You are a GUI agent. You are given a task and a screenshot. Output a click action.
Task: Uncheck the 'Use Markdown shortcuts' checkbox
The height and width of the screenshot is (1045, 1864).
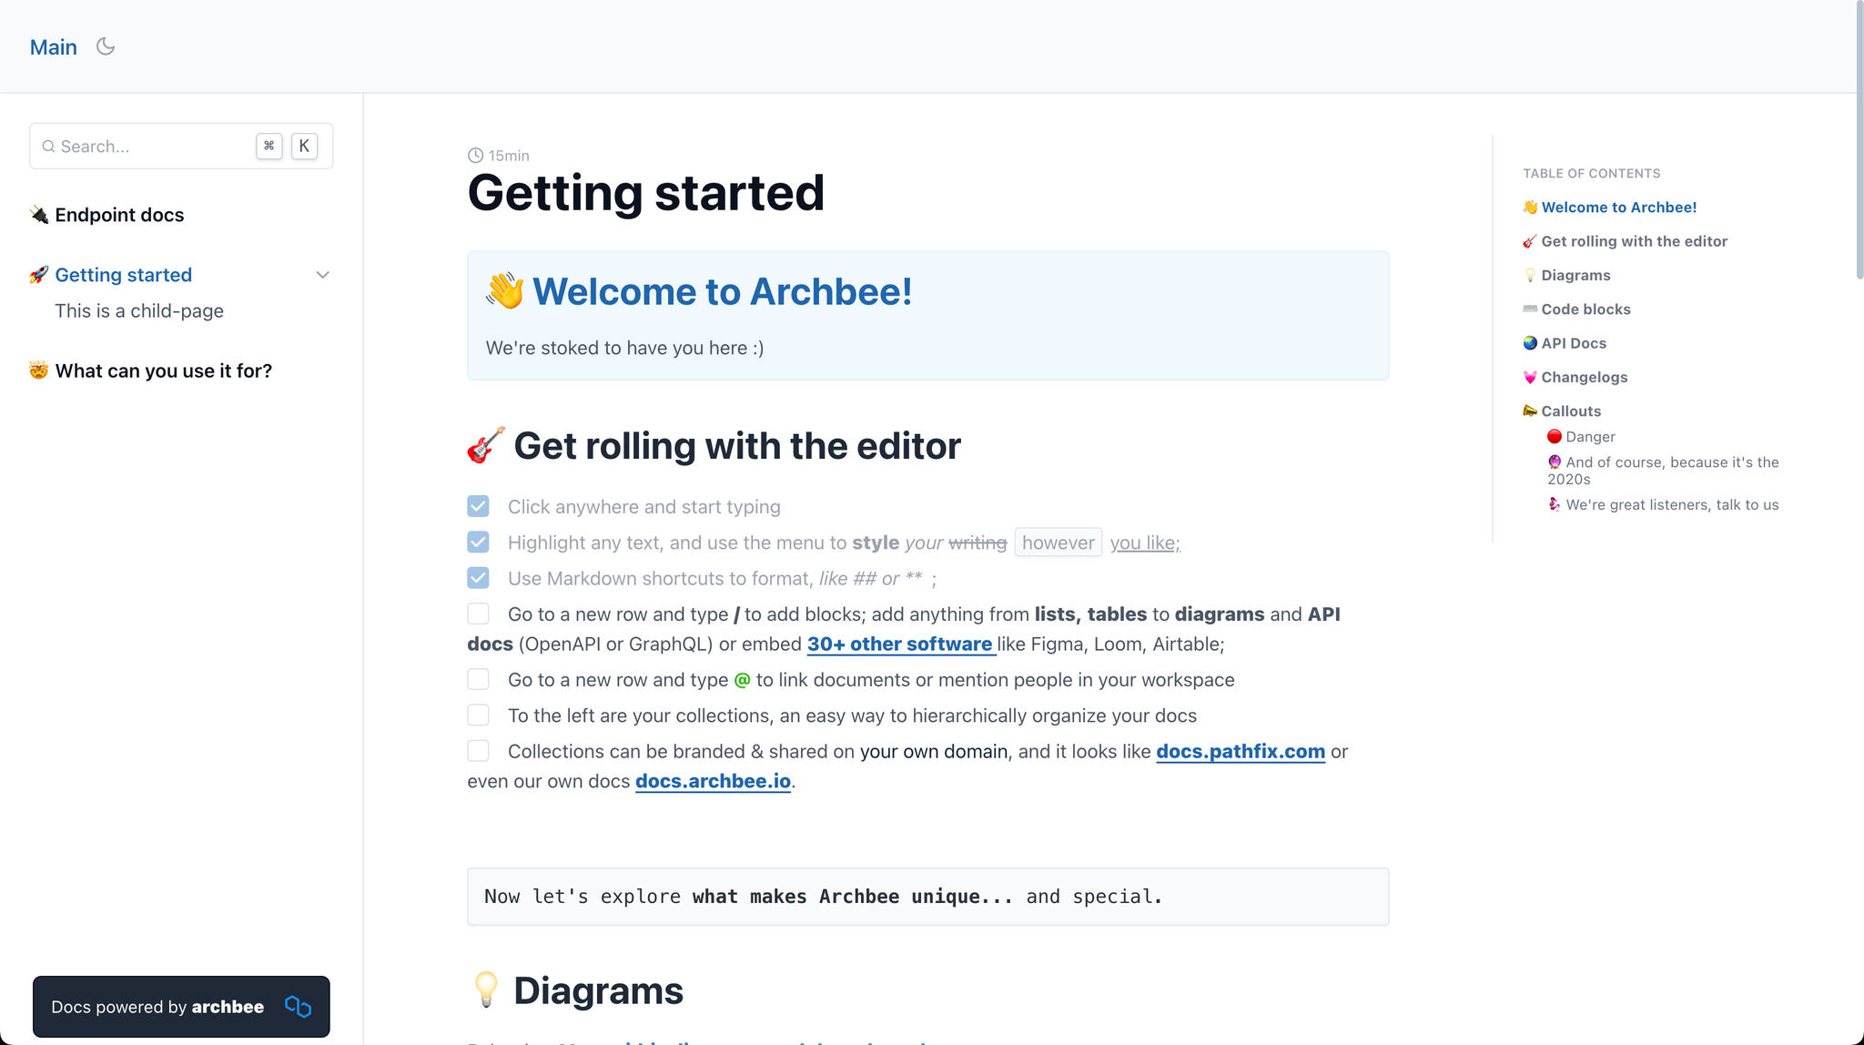click(478, 578)
